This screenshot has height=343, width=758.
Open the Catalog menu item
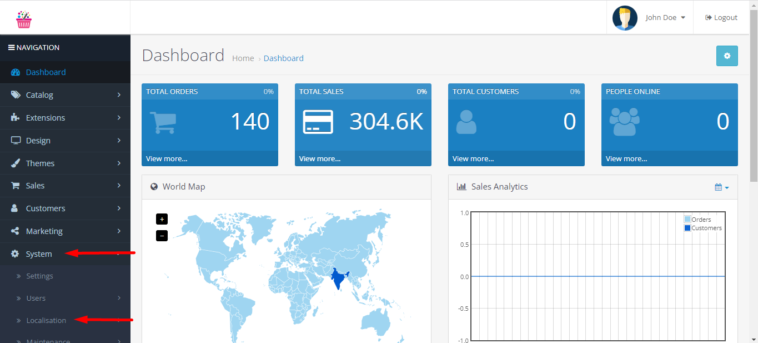(x=65, y=95)
